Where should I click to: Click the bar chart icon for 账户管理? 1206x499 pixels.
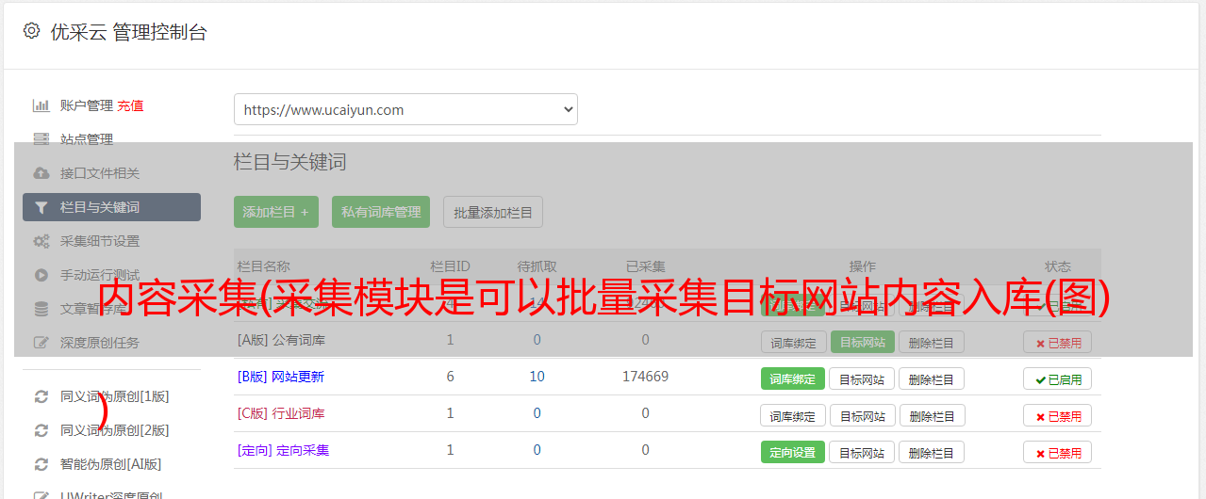[41, 105]
